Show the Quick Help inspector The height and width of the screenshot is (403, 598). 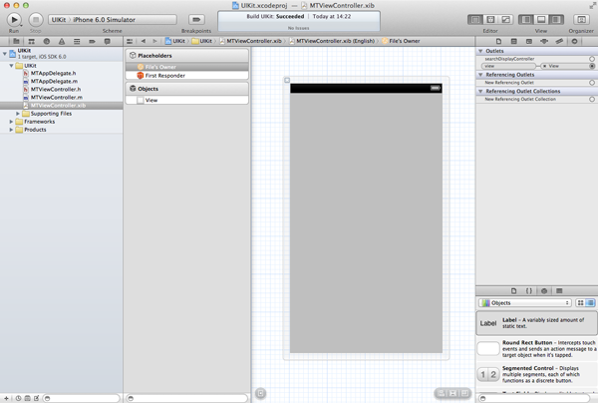point(513,41)
